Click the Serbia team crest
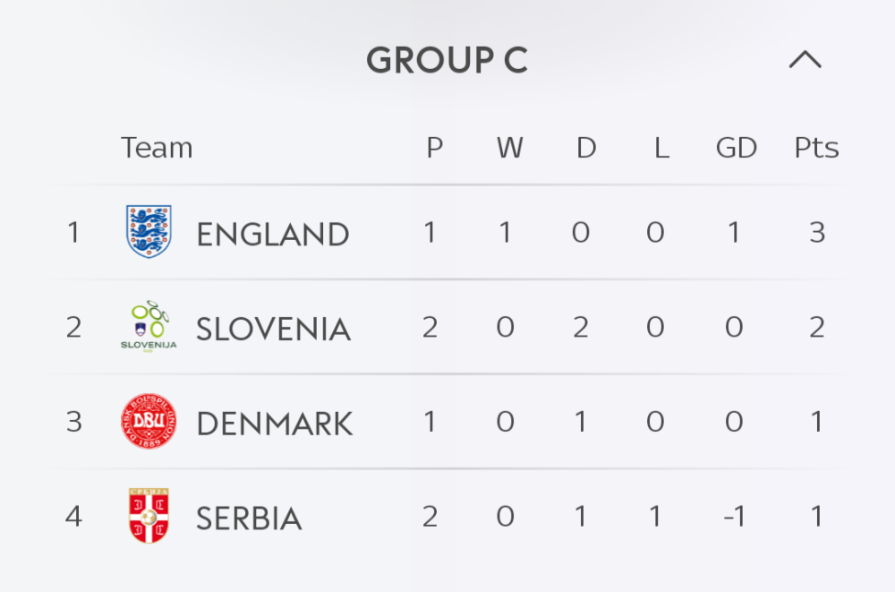The width and height of the screenshot is (895, 592). pyautogui.click(x=149, y=517)
